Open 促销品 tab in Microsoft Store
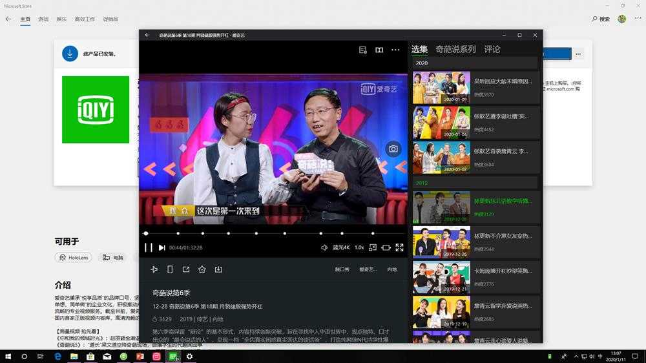This screenshot has width=646, height=363. click(x=110, y=19)
